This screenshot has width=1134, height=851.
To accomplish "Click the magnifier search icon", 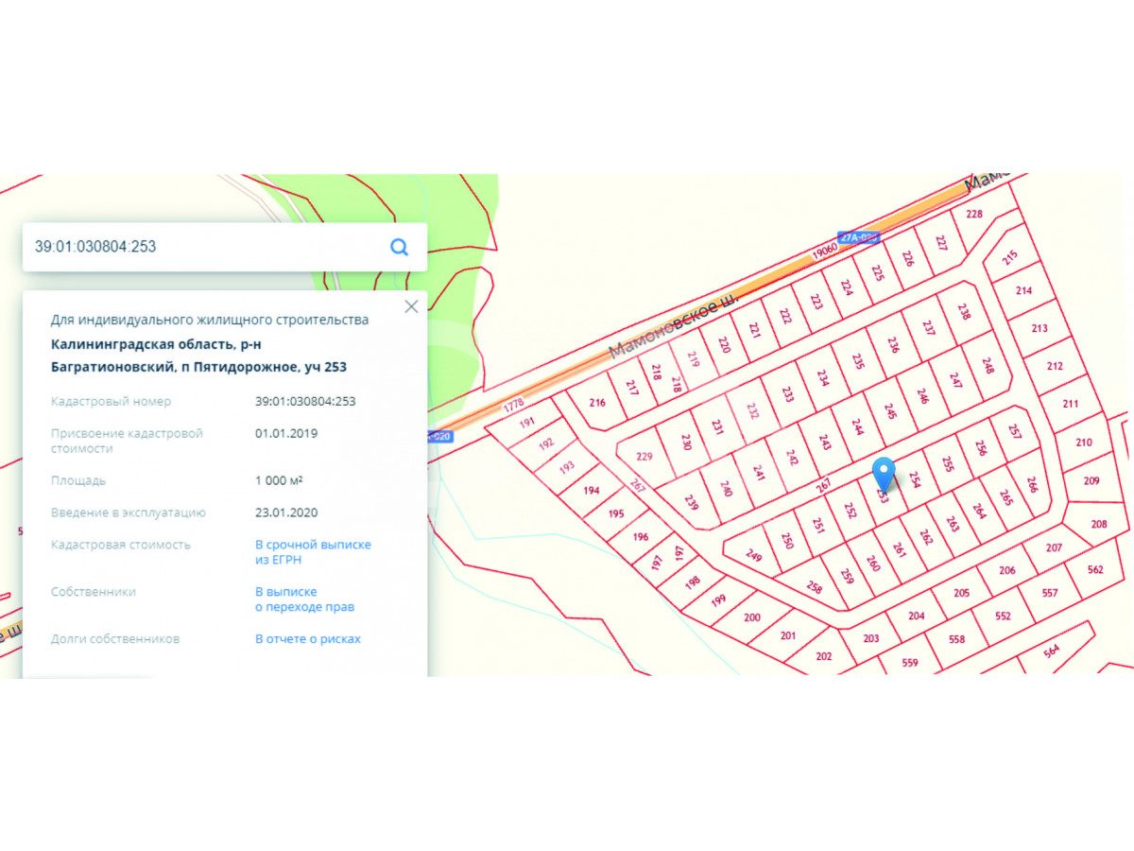I will [399, 247].
